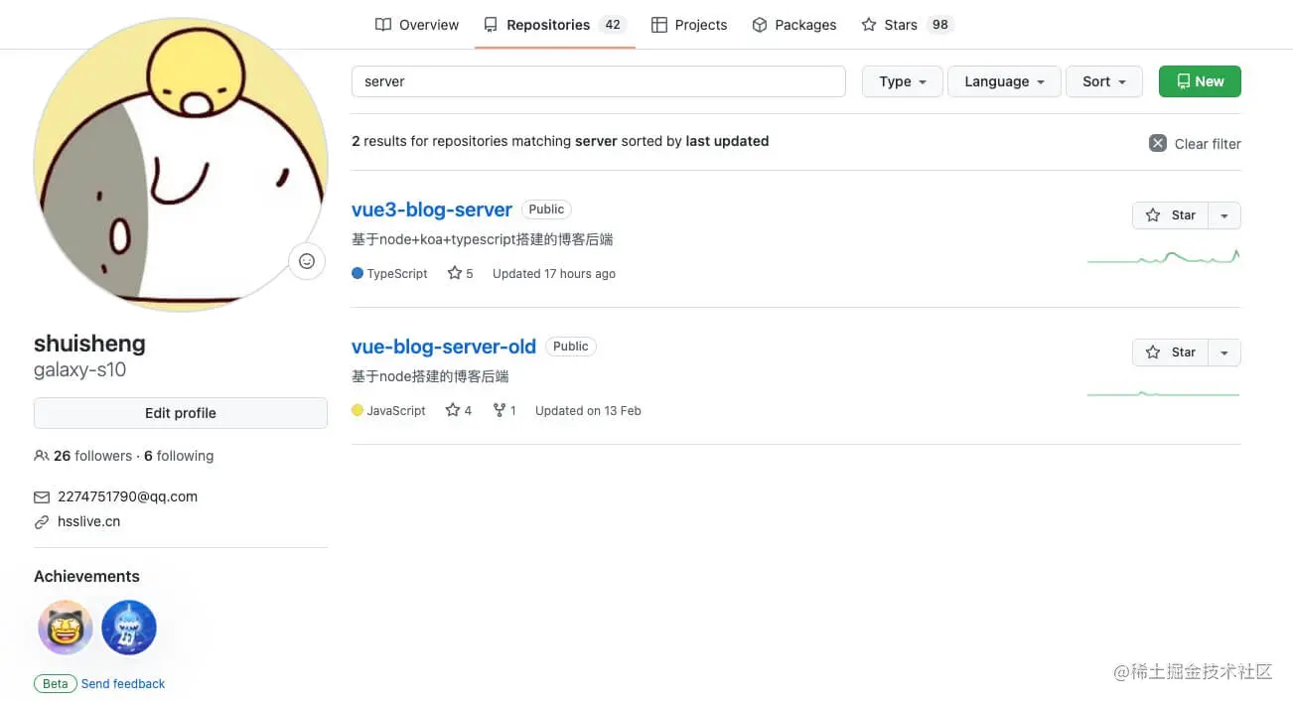Expand star list dropdown for vue-blog-server-old
Image resolution: width=1293 pixels, height=702 pixels.
(x=1224, y=352)
